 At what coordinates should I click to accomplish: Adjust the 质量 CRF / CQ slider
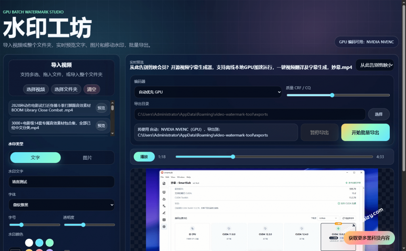pos(338,95)
